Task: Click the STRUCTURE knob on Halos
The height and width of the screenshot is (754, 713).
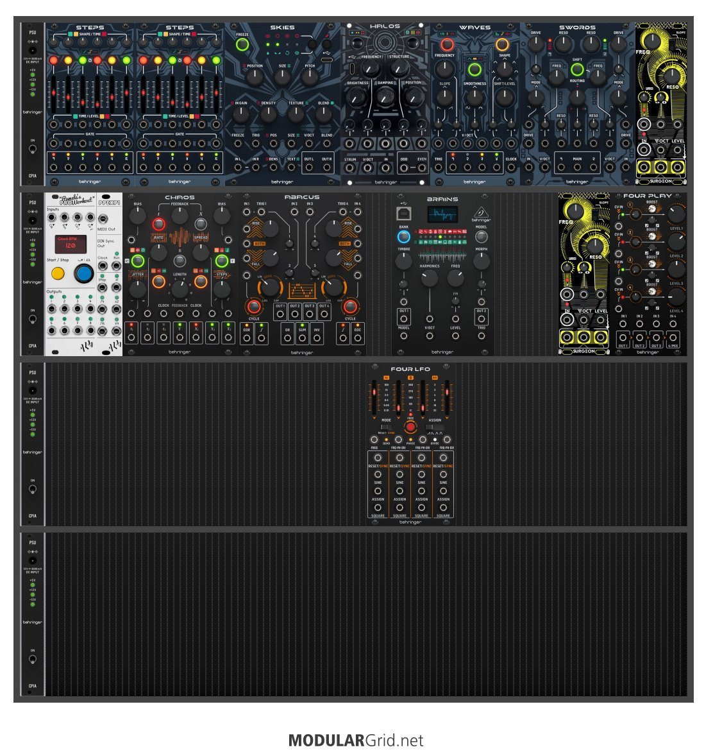Action: [399, 69]
